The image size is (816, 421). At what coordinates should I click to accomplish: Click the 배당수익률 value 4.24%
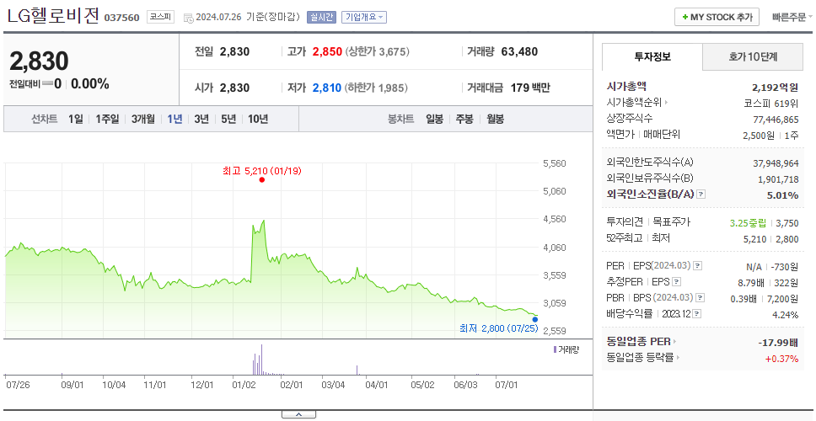786,314
